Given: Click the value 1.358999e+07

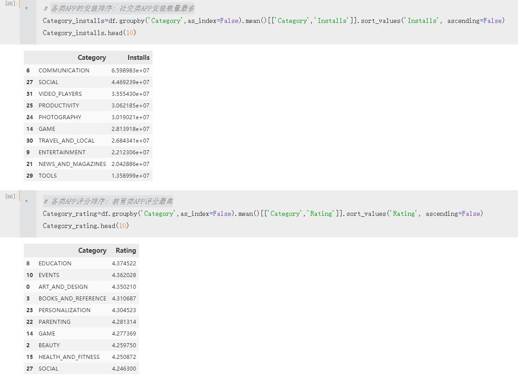Looking at the screenshot, I should point(131,175).
